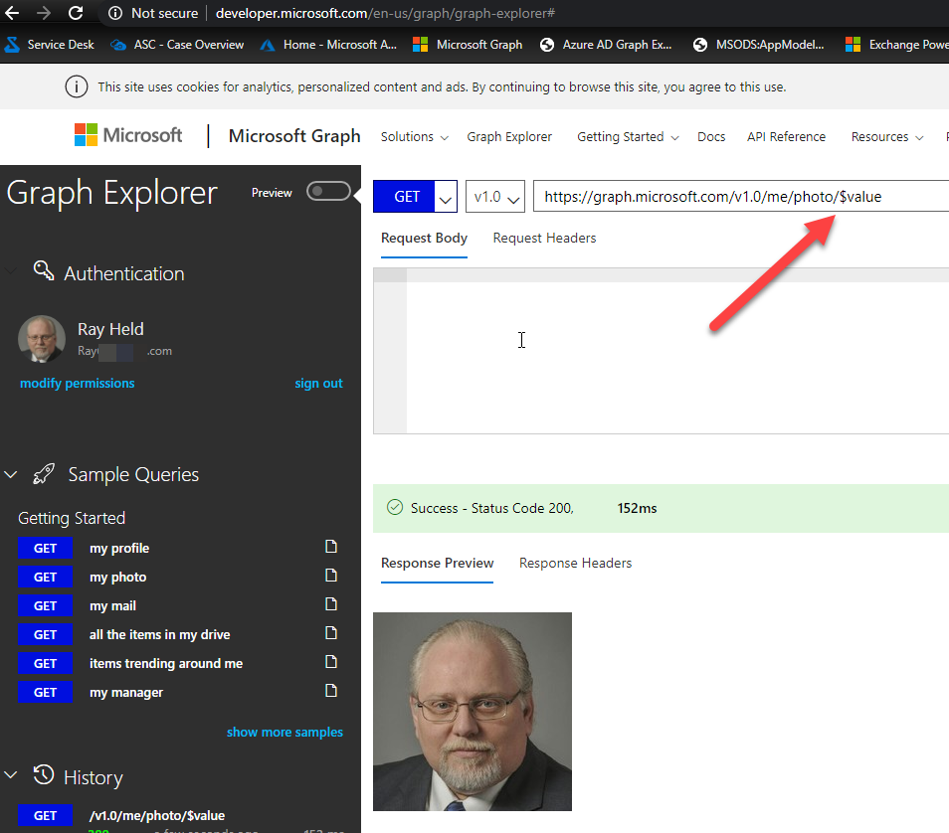Run the GET my profile sample query
The image size is (949, 833).
point(45,548)
